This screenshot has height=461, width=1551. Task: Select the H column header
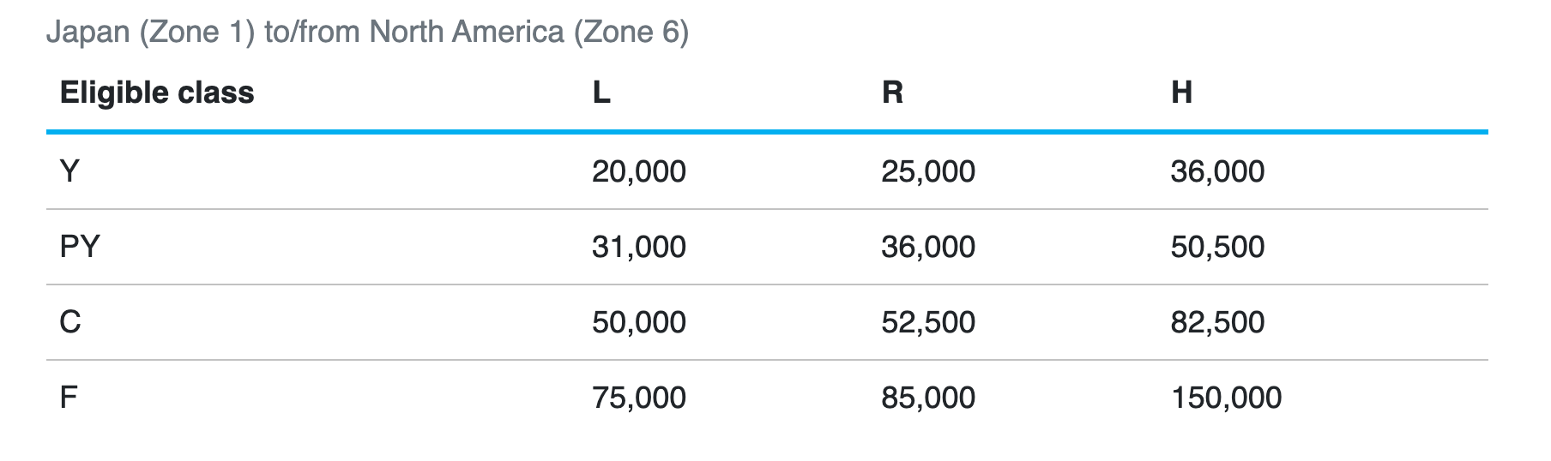pyautogui.click(x=1181, y=93)
